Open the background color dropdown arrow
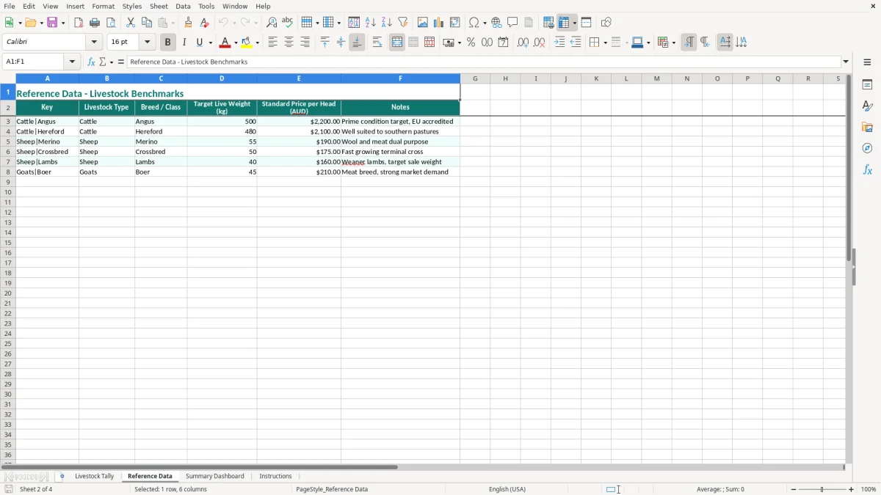This screenshot has width=881, height=495. pos(258,43)
